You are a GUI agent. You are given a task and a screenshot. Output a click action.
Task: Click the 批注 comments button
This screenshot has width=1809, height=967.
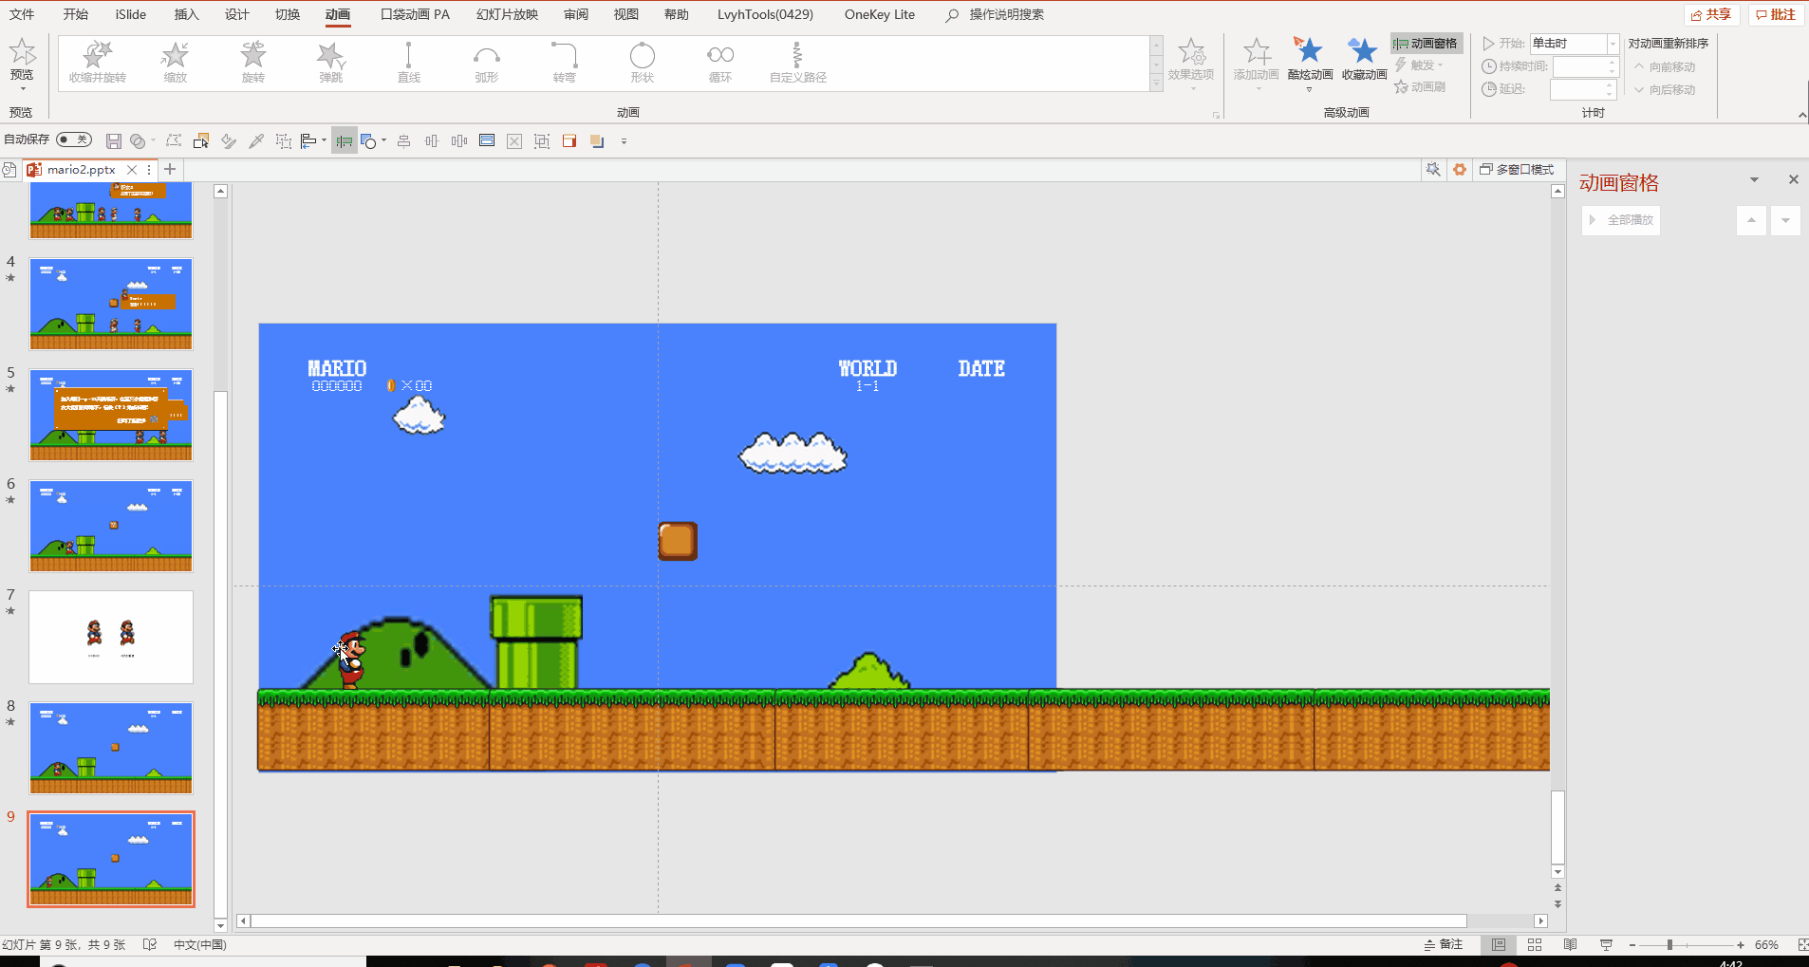[1776, 15]
